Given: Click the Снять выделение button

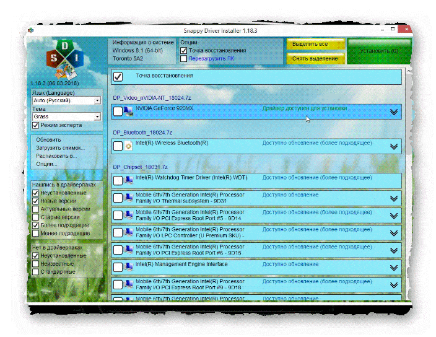Looking at the screenshot, I should click(x=316, y=59).
